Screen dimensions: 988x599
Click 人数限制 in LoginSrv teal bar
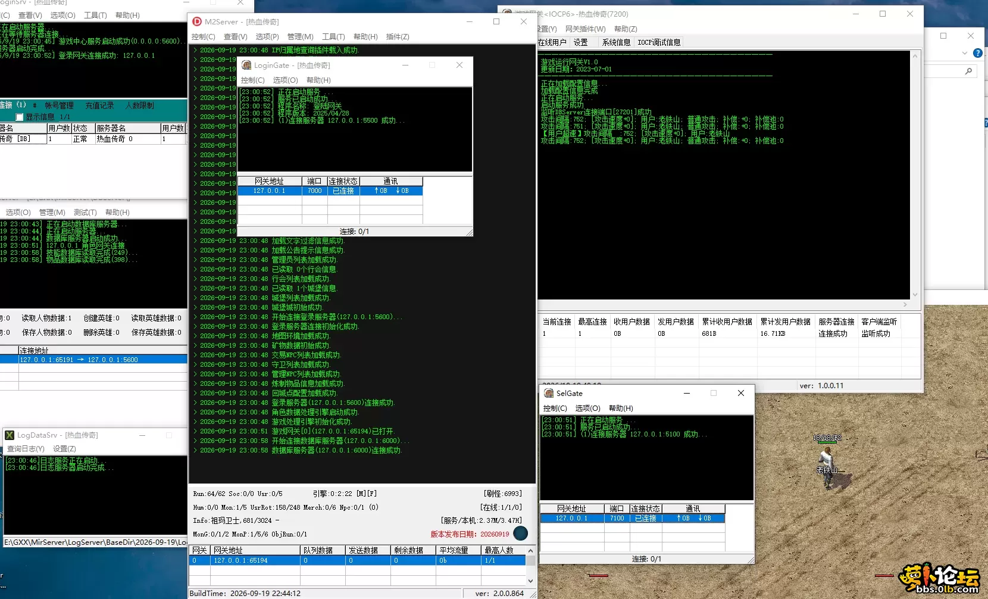(x=139, y=105)
